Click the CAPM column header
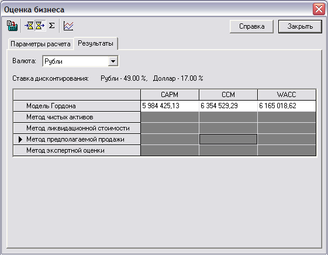The height and width of the screenshot is (255, 328). tap(170, 95)
